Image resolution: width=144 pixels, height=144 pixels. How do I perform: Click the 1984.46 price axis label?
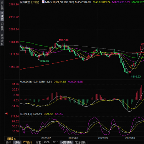14,42
